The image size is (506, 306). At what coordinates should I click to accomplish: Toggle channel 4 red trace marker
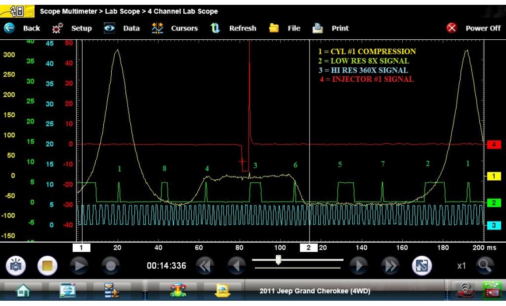(x=494, y=145)
